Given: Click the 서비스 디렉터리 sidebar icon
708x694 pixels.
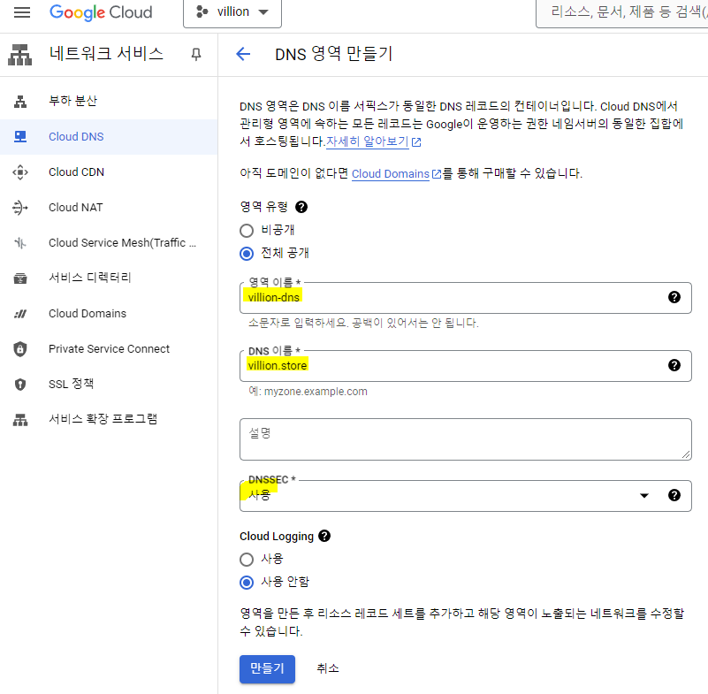Looking at the screenshot, I should pos(20,278).
